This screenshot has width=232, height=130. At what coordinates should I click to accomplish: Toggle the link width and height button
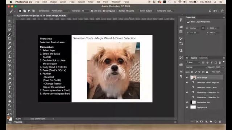pos(203,28)
